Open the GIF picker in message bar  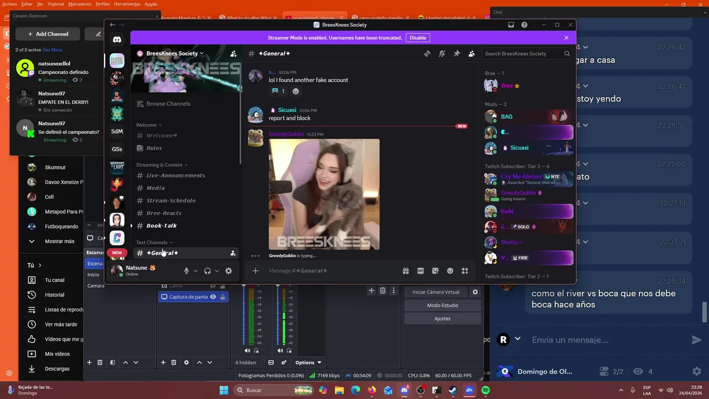420,271
